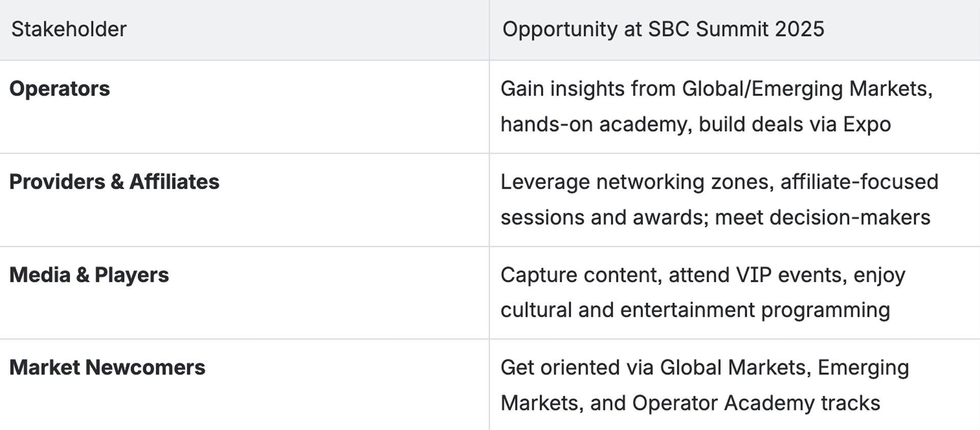980x430 pixels.
Task: Click the Stakeholder column header
Action: point(69,29)
